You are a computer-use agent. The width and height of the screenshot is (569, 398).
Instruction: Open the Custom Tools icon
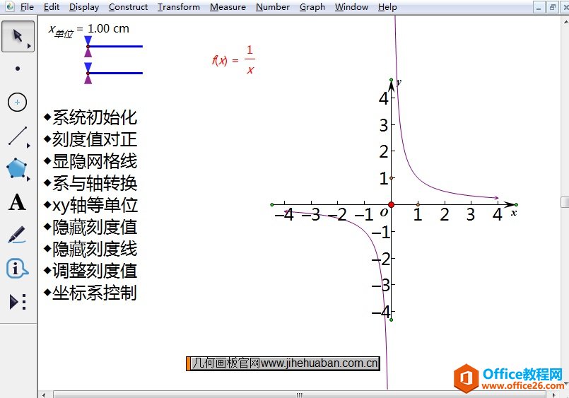pyautogui.click(x=18, y=302)
